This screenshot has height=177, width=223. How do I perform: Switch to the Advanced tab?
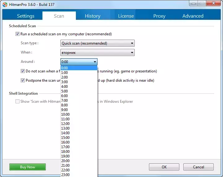pyautogui.click(x=193, y=16)
